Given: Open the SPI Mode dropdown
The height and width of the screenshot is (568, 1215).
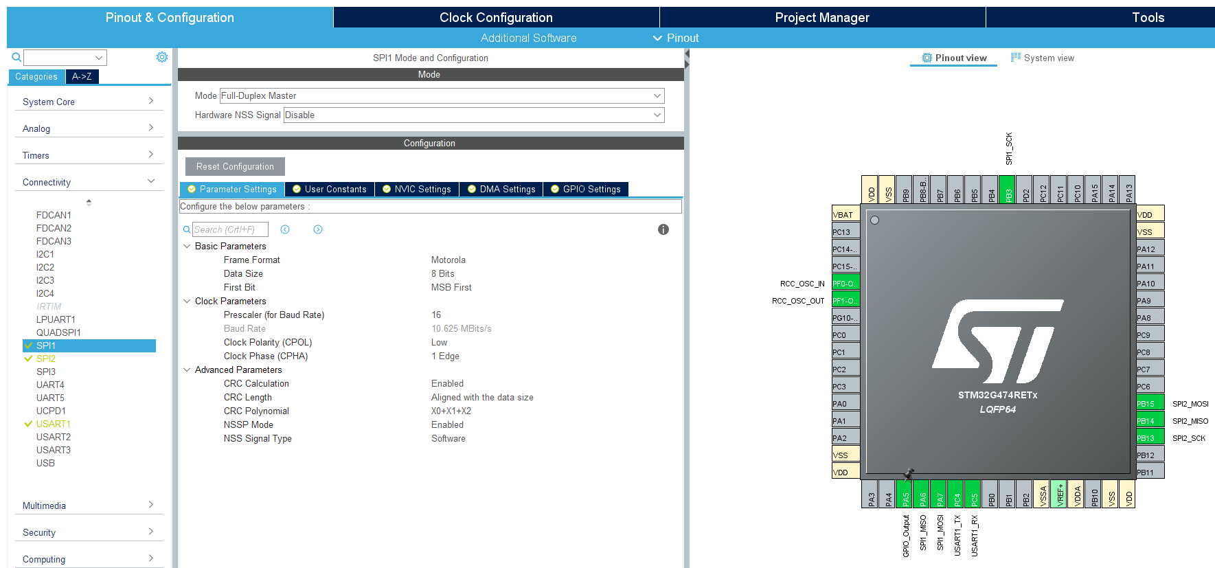Looking at the screenshot, I should pyautogui.click(x=442, y=96).
